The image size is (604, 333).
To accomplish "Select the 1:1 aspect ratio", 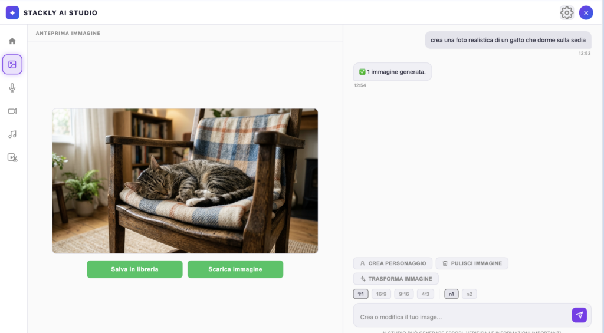I will click(360, 294).
